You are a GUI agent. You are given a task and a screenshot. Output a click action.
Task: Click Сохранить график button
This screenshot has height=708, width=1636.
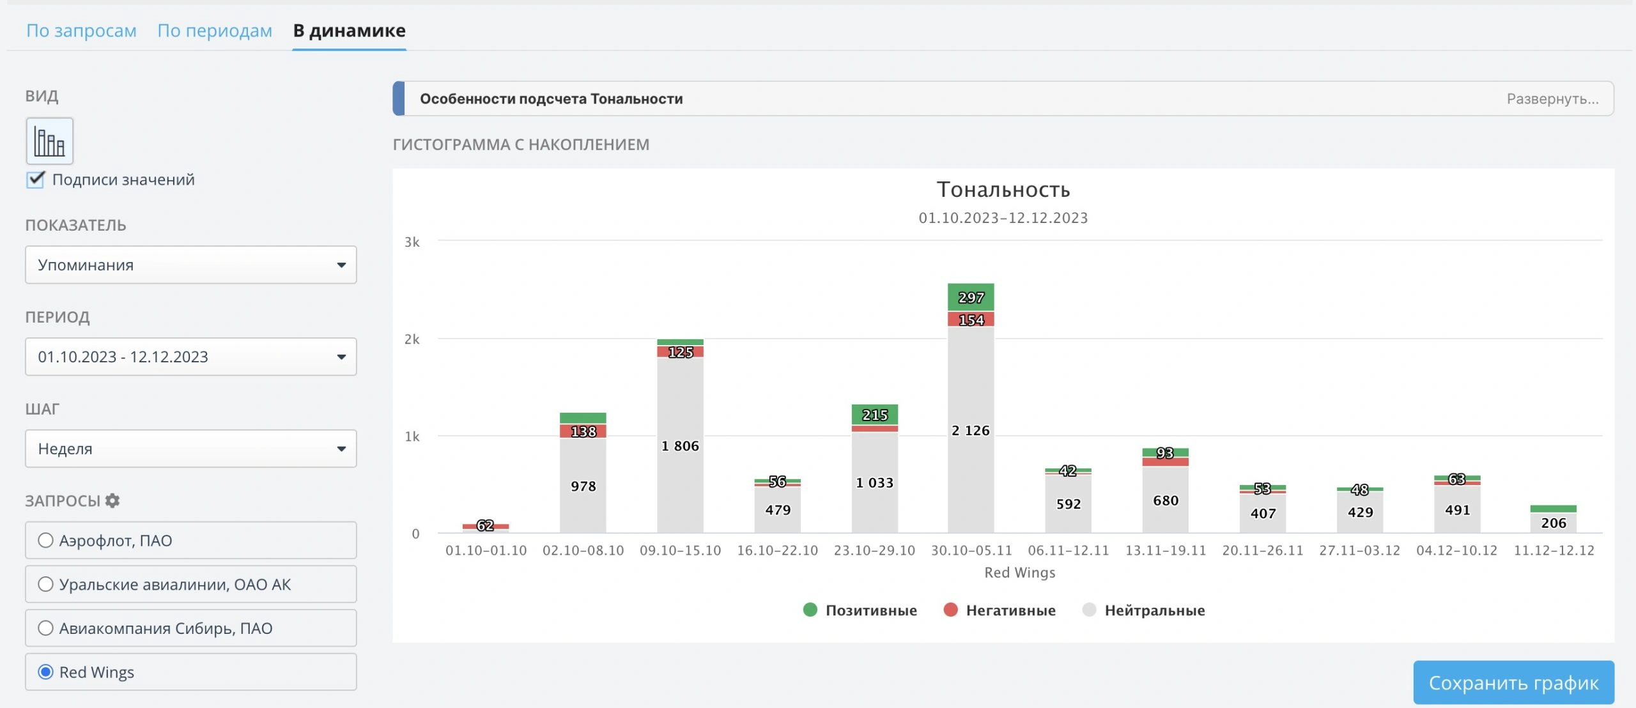(1513, 682)
